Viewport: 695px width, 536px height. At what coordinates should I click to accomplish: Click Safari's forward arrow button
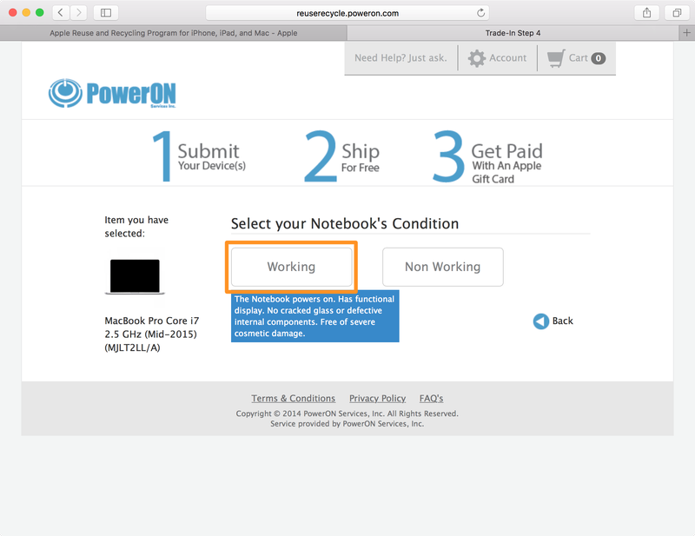click(x=78, y=12)
